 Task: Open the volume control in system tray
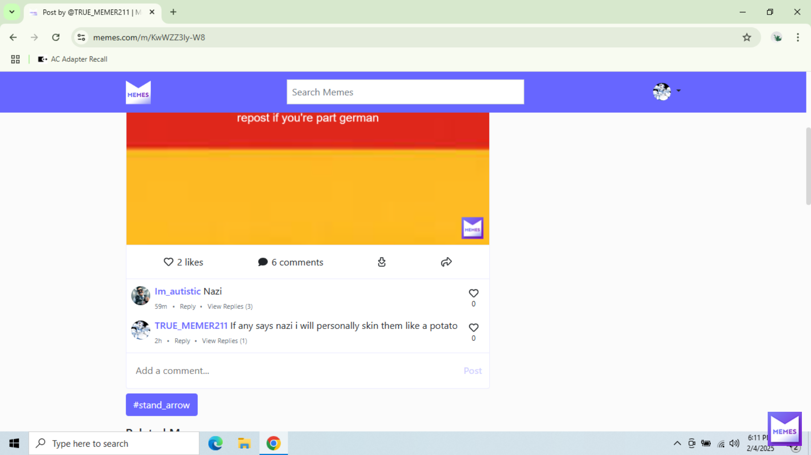(734, 443)
